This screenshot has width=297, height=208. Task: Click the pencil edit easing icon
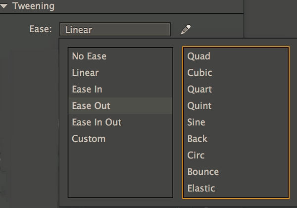pos(186,30)
